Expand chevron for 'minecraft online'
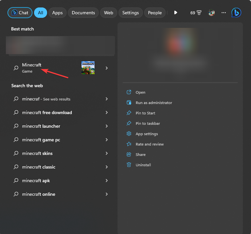Image resolution: width=251 pixels, height=234 pixels. (x=107, y=194)
